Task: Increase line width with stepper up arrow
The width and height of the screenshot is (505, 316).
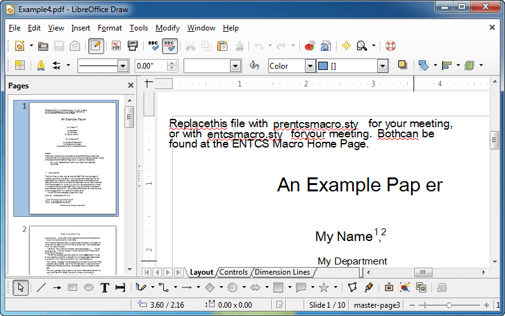Action: pos(172,63)
